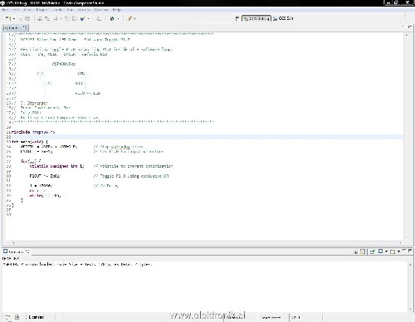415x322 pixels.
Task: Click the Licensed status bar entry
Action: pos(37,317)
